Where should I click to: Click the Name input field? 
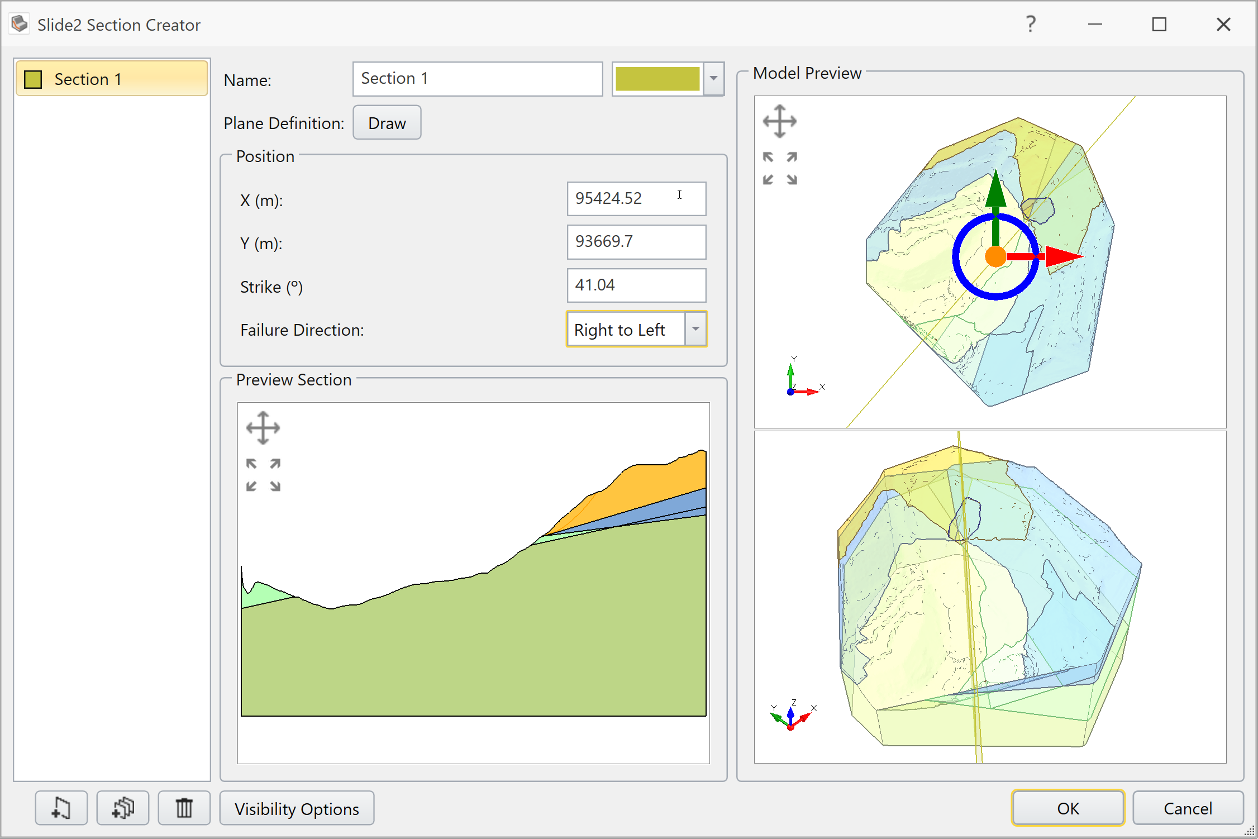click(478, 79)
